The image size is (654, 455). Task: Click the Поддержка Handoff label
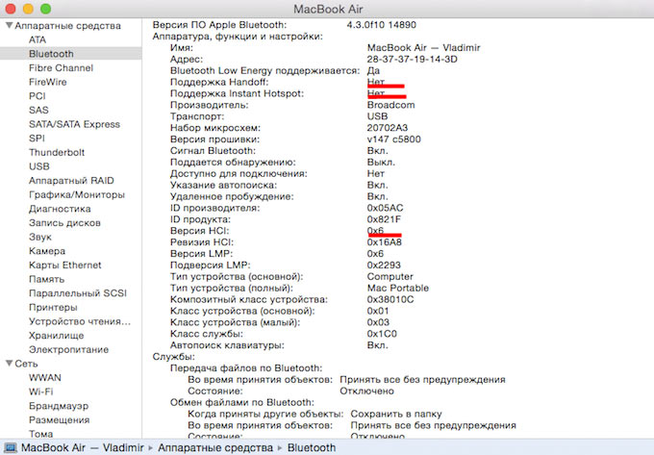[219, 82]
